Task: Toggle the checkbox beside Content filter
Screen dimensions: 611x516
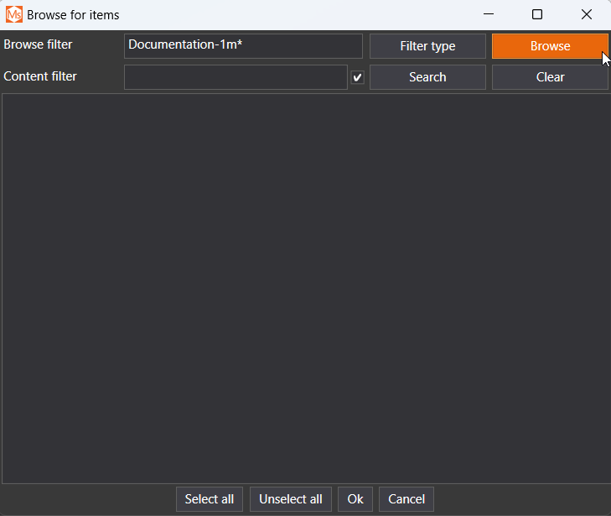Action: 358,77
